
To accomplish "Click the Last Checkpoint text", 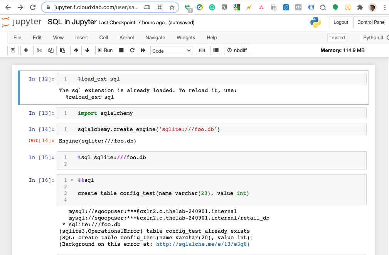I will 131,23.
